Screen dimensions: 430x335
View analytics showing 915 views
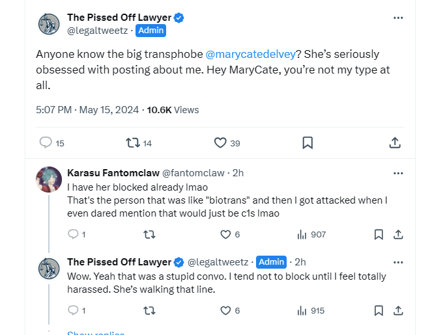click(x=302, y=311)
